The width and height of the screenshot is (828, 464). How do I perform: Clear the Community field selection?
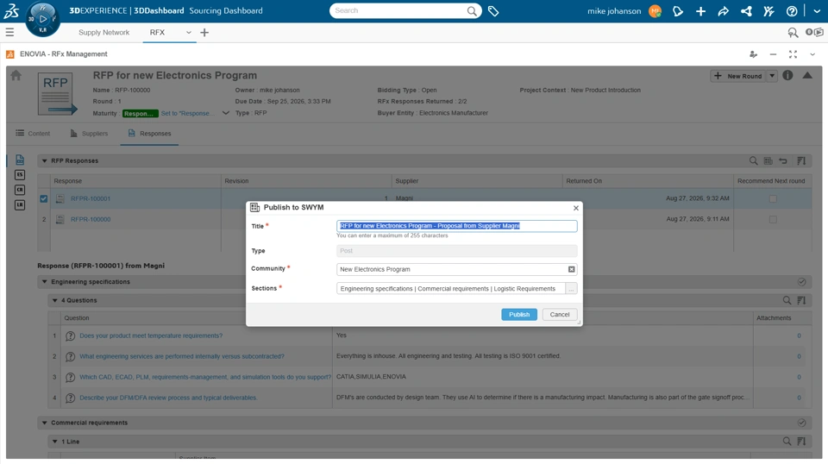point(571,269)
